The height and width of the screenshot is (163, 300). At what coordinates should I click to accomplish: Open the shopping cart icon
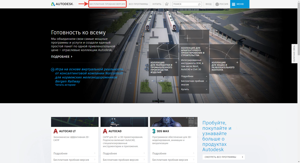[166, 4]
